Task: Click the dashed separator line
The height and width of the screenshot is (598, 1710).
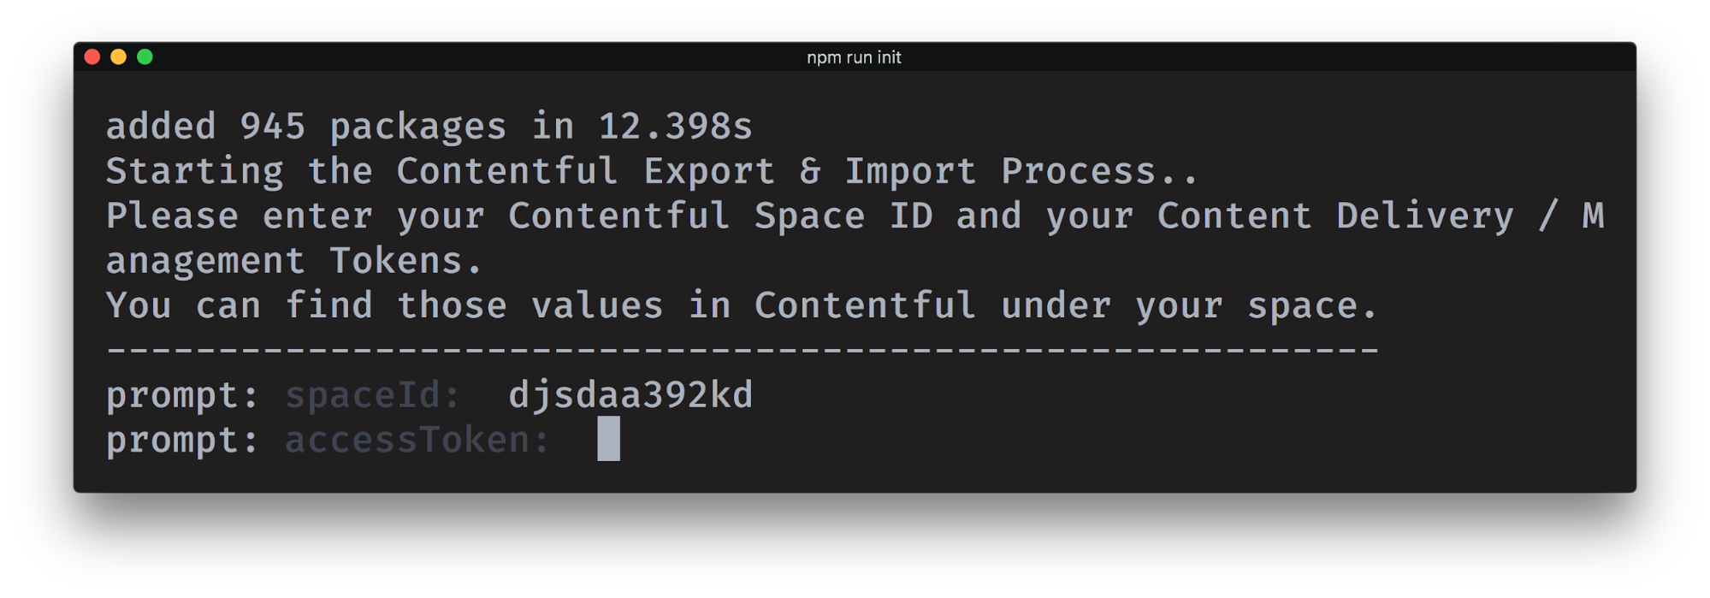Action: [740, 351]
